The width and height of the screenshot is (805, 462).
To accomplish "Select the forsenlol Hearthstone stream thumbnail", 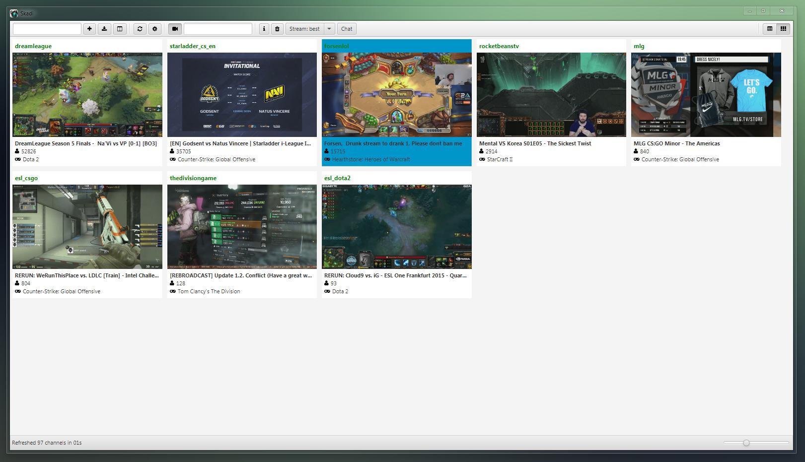I will coord(397,95).
